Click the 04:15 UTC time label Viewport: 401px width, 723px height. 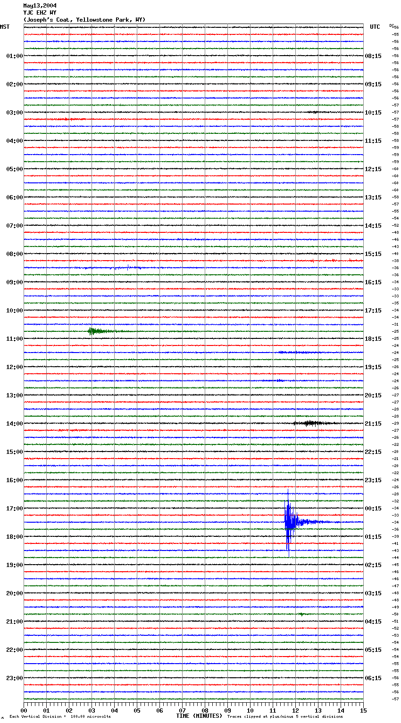click(373, 622)
